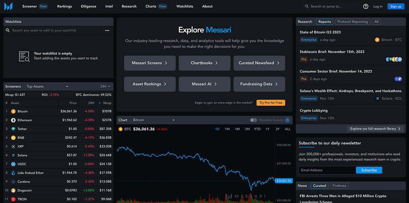The width and height of the screenshot is (409, 203).
Task: Set chart range to 1M
Action: [237, 129]
